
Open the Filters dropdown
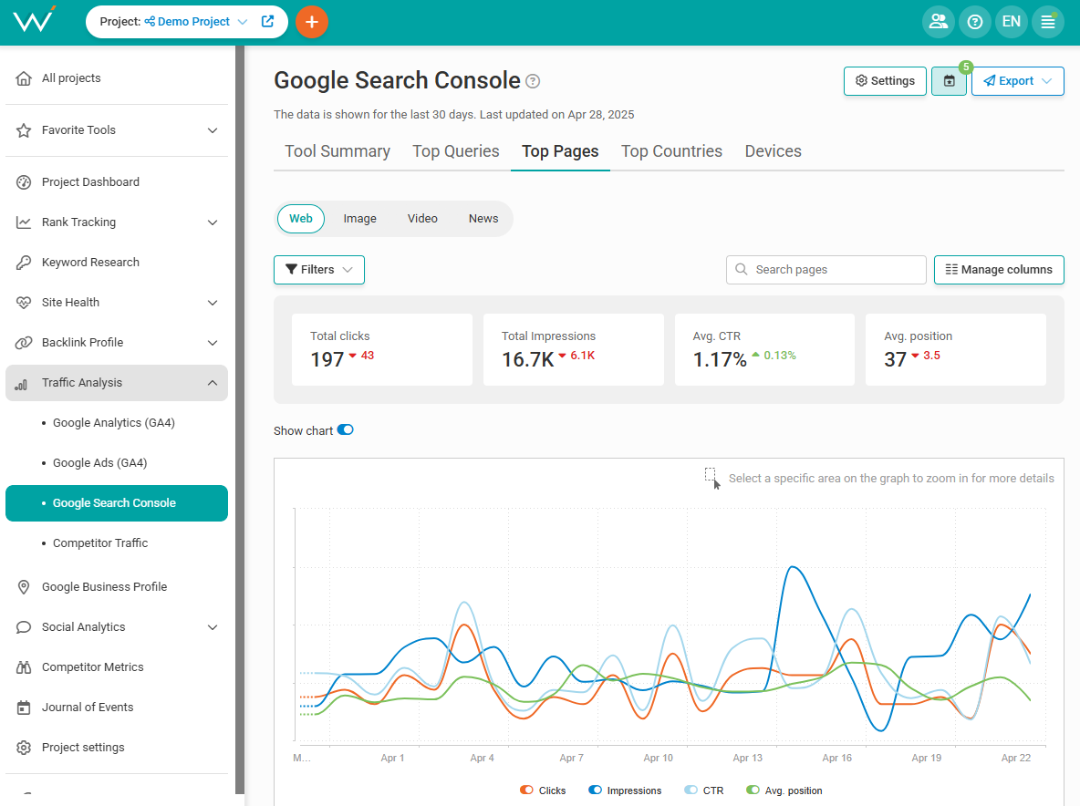pyautogui.click(x=319, y=270)
